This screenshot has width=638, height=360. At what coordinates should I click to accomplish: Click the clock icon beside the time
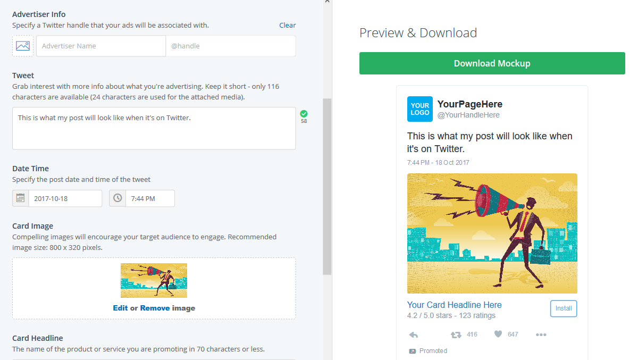pos(117,198)
